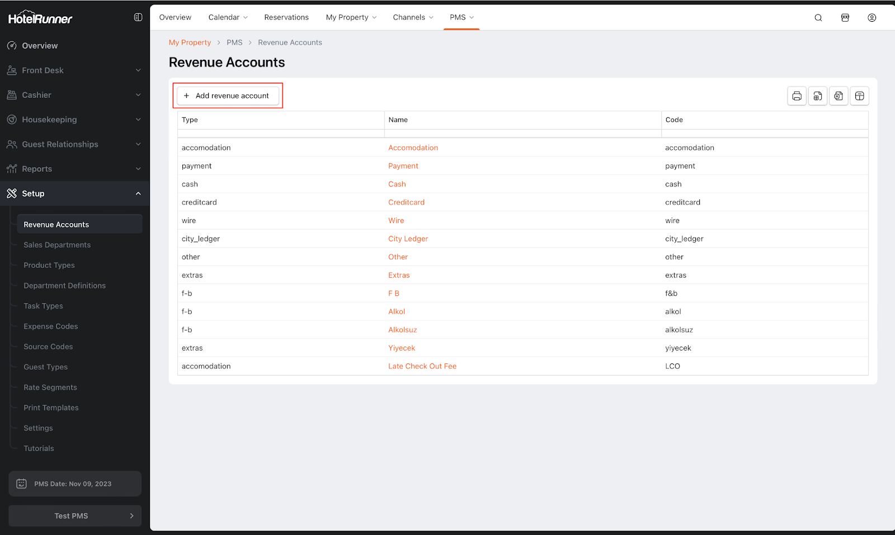This screenshot has height=535, width=895.
Task: Click the print icon above the table
Action: click(x=797, y=96)
